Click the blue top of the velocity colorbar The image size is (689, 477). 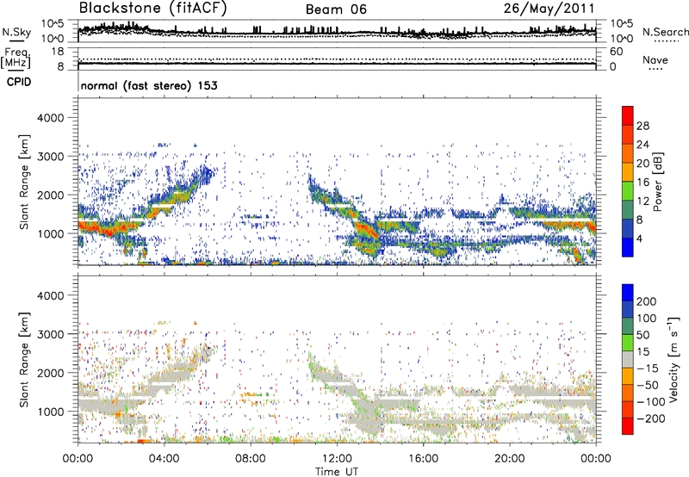tap(628, 293)
